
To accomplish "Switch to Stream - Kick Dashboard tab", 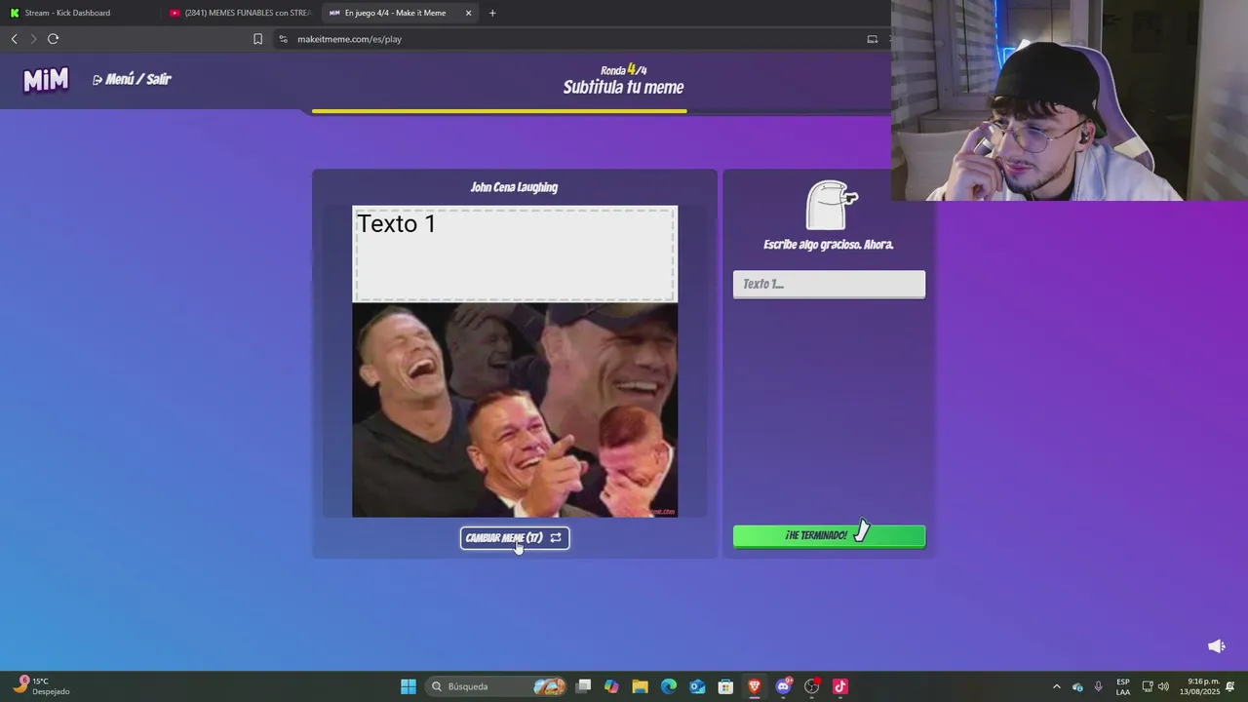I will 68,13.
